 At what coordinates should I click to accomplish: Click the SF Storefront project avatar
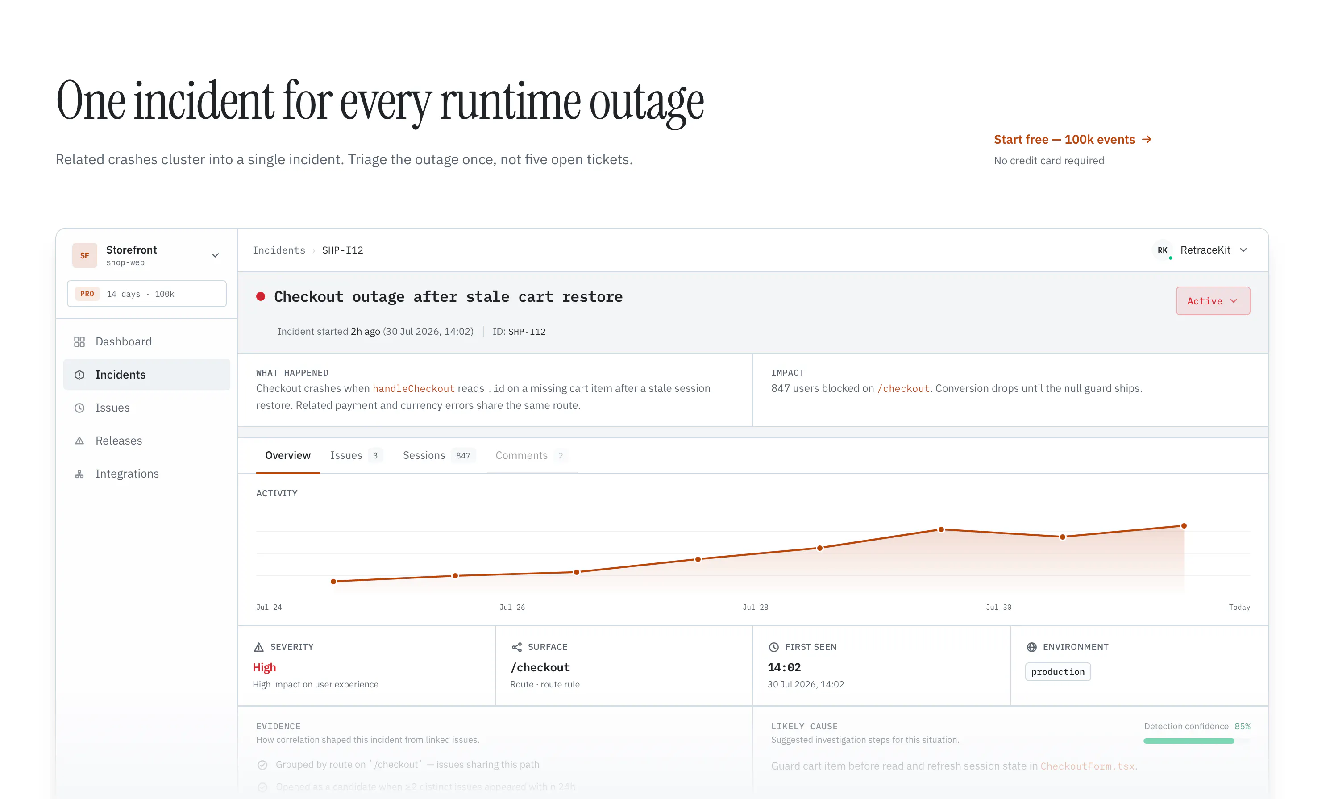[84, 255]
